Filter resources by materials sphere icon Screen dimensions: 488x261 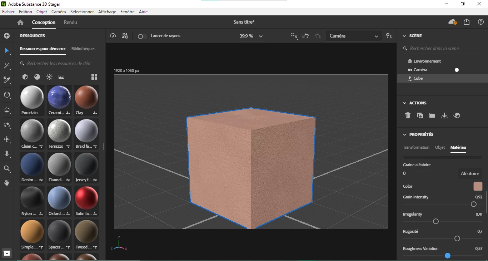(x=37, y=77)
